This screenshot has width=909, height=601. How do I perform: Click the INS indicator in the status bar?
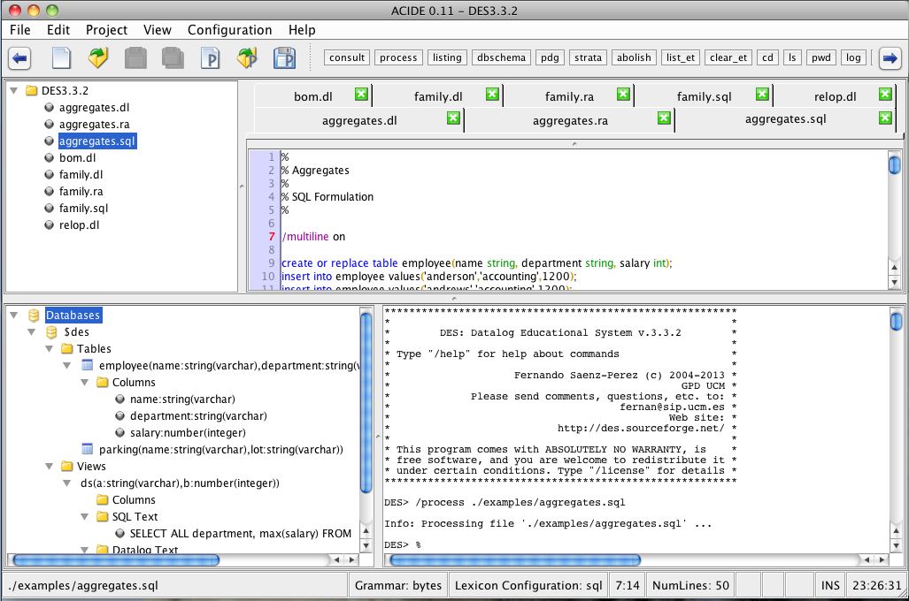(x=830, y=585)
